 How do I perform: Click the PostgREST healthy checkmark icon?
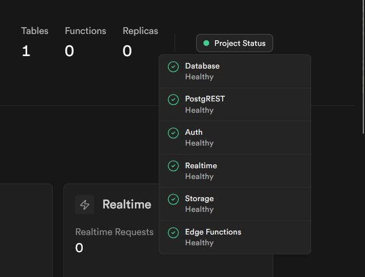tap(173, 100)
